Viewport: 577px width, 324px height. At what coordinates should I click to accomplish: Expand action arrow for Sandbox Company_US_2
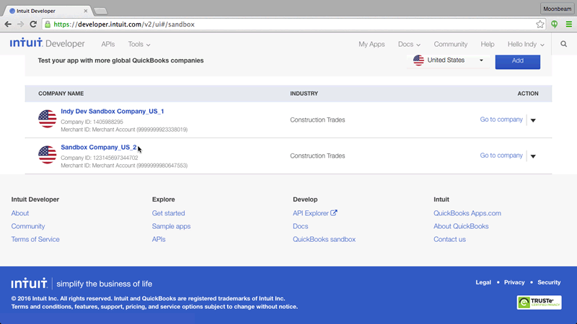(533, 156)
